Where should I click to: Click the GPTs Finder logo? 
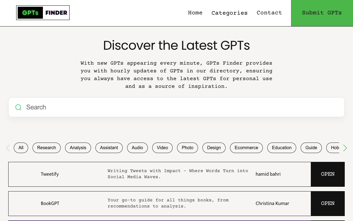43,13
